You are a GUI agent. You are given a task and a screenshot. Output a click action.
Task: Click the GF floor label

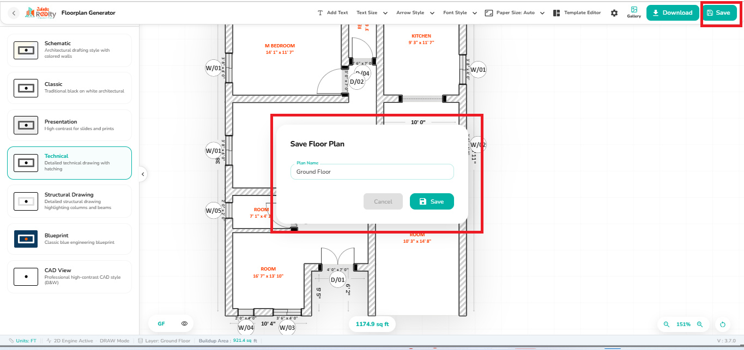(161, 323)
